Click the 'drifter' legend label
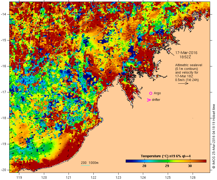217x180 pixels. (x=156, y=100)
